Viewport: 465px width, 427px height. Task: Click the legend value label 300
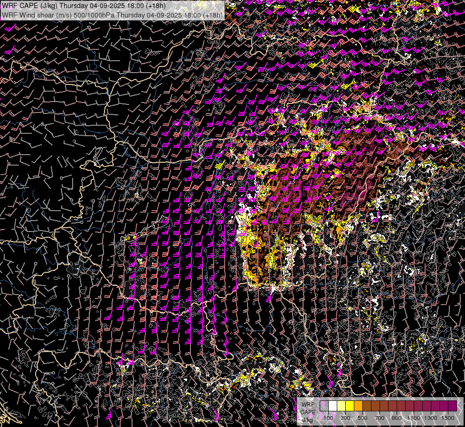pos(345,418)
